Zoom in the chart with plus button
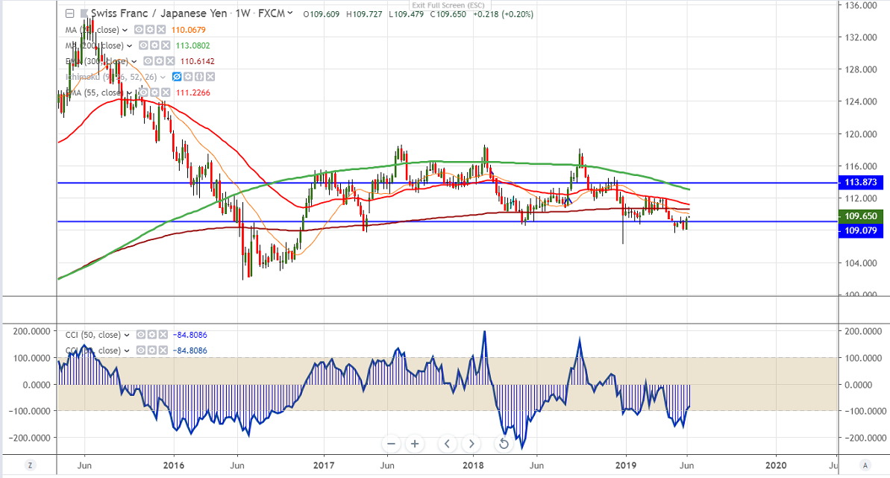This screenshot has height=478, width=890. pyautogui.click(x=415, y=444)
